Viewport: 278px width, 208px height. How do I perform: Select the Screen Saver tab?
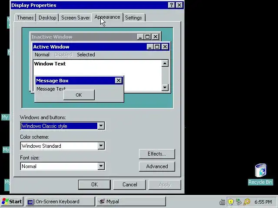coord(75,18)
